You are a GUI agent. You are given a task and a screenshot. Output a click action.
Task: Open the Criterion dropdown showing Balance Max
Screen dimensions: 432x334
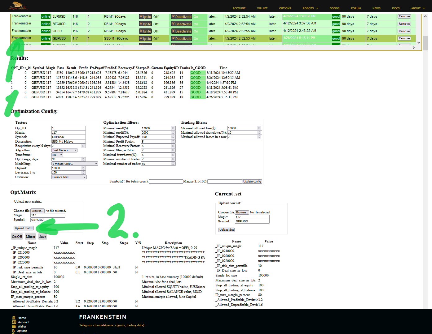click(x=69, y=177)
